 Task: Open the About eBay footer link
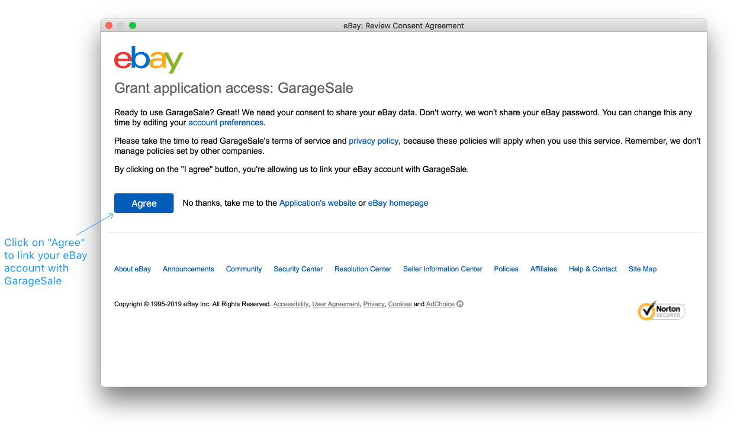(133, 269)
